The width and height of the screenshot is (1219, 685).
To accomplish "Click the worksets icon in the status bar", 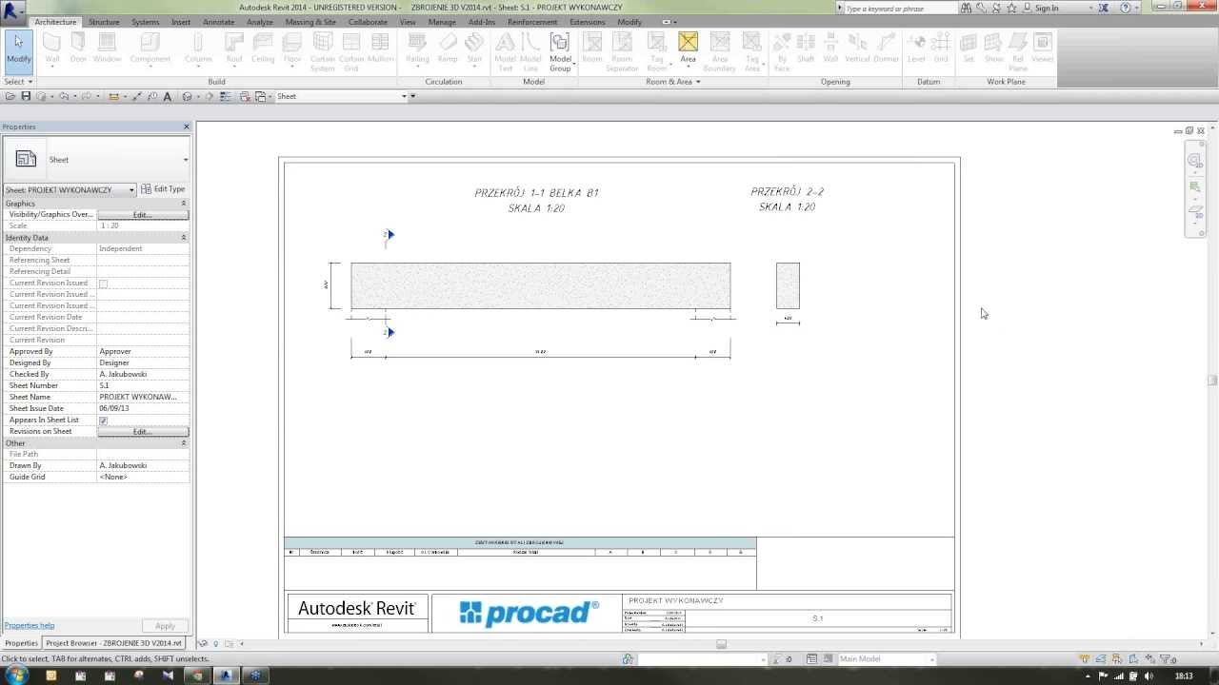I will [x=628, y=658].
